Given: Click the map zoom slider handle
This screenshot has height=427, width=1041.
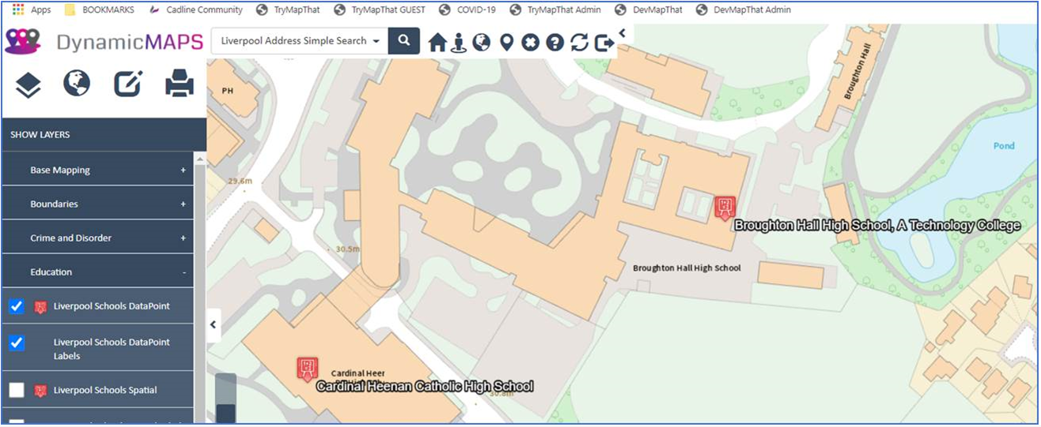Looking at the screenshot, I should click(226, 413).
